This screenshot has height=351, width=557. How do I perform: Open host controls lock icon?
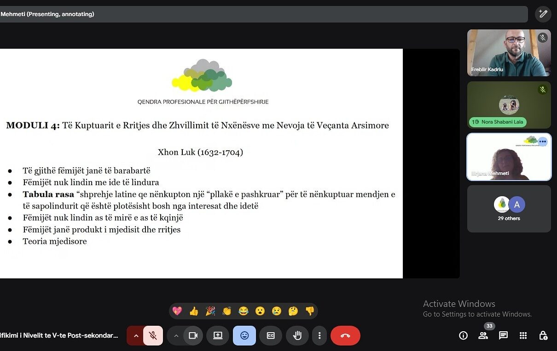[x=543, y=335]
